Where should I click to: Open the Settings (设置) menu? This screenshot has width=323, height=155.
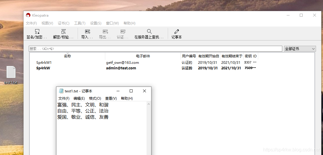click(x=96, y=23)
